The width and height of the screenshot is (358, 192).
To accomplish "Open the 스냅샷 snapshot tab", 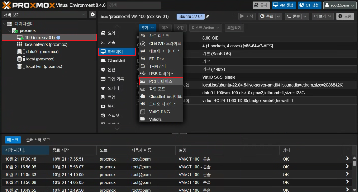I will tap(117, 116).
